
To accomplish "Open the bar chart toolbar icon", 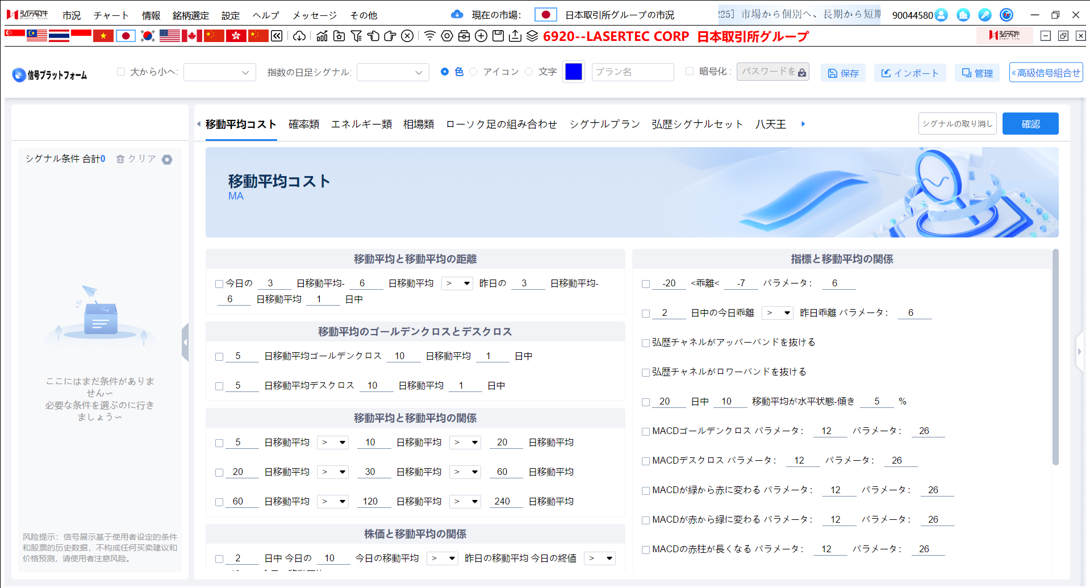I will 322,36.
